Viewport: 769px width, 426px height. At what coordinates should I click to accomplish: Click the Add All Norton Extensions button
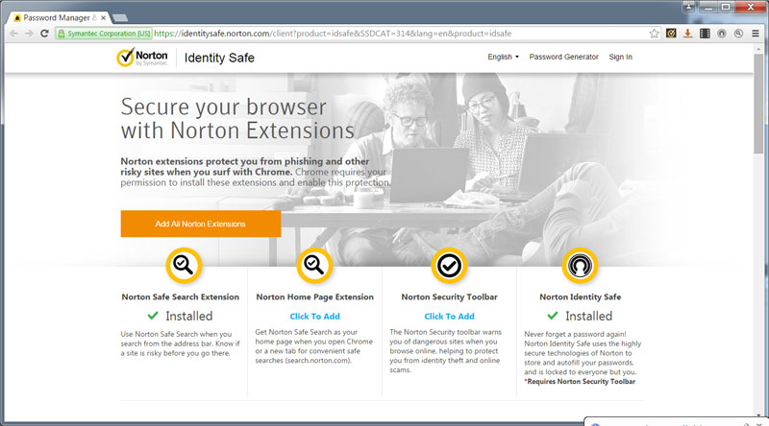point(201,224)
